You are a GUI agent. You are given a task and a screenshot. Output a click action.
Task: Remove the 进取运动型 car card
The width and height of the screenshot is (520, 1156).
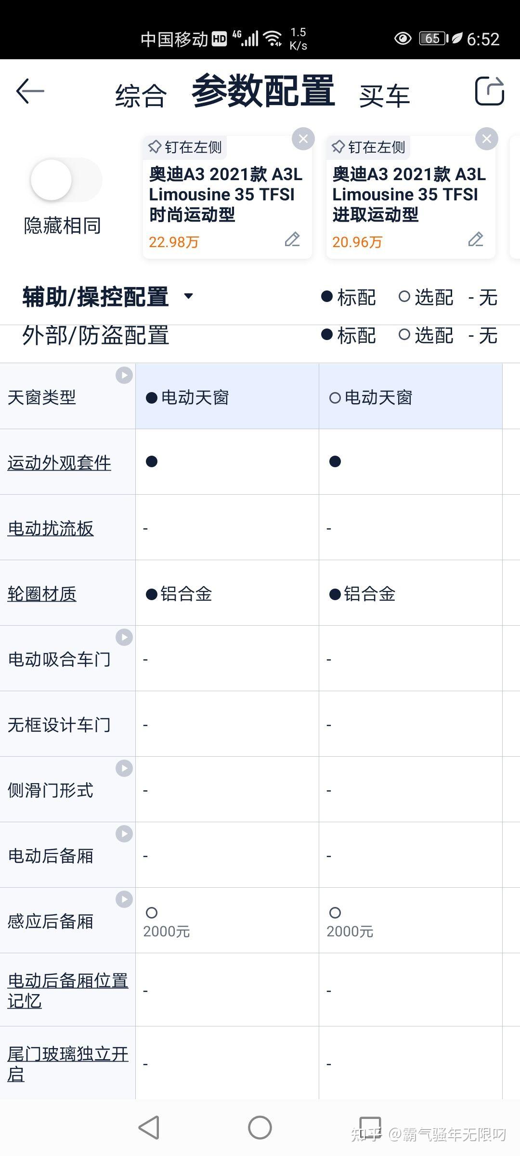click(x=486, y=139)
